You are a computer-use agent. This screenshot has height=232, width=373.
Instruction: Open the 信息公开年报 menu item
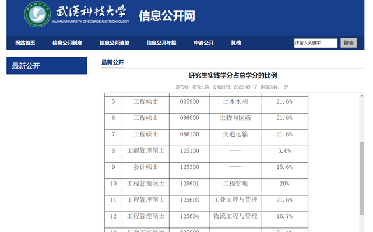[x=161, y=43]
